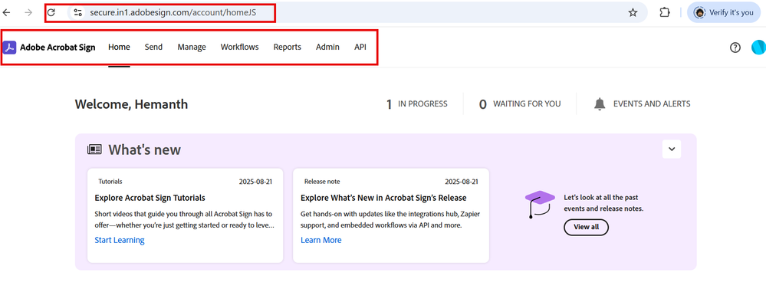Click the Tutorials label on the card

(x=110, y=182)
